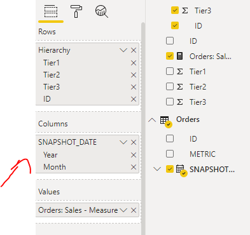
Task: Remove Hierarchy from Rows
Action: [x=134, y=50]
